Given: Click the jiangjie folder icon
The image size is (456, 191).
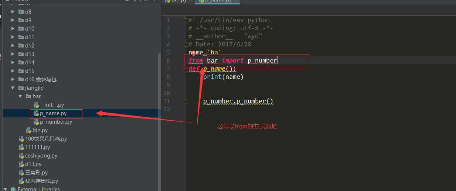Looking at the screenshot, I should [x=21, y=88].
